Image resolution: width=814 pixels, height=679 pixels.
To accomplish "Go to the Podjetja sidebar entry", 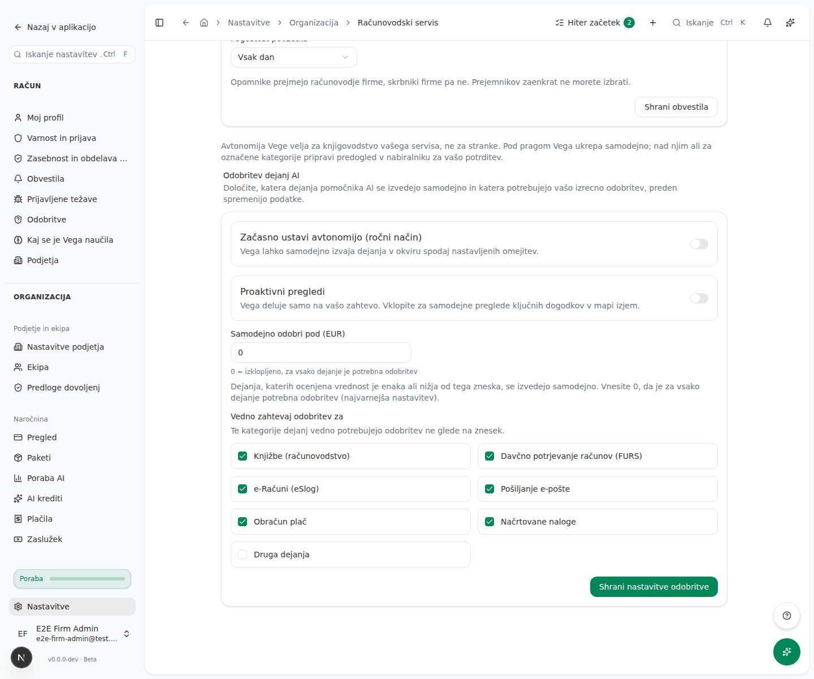I will (x=72, y=260).
